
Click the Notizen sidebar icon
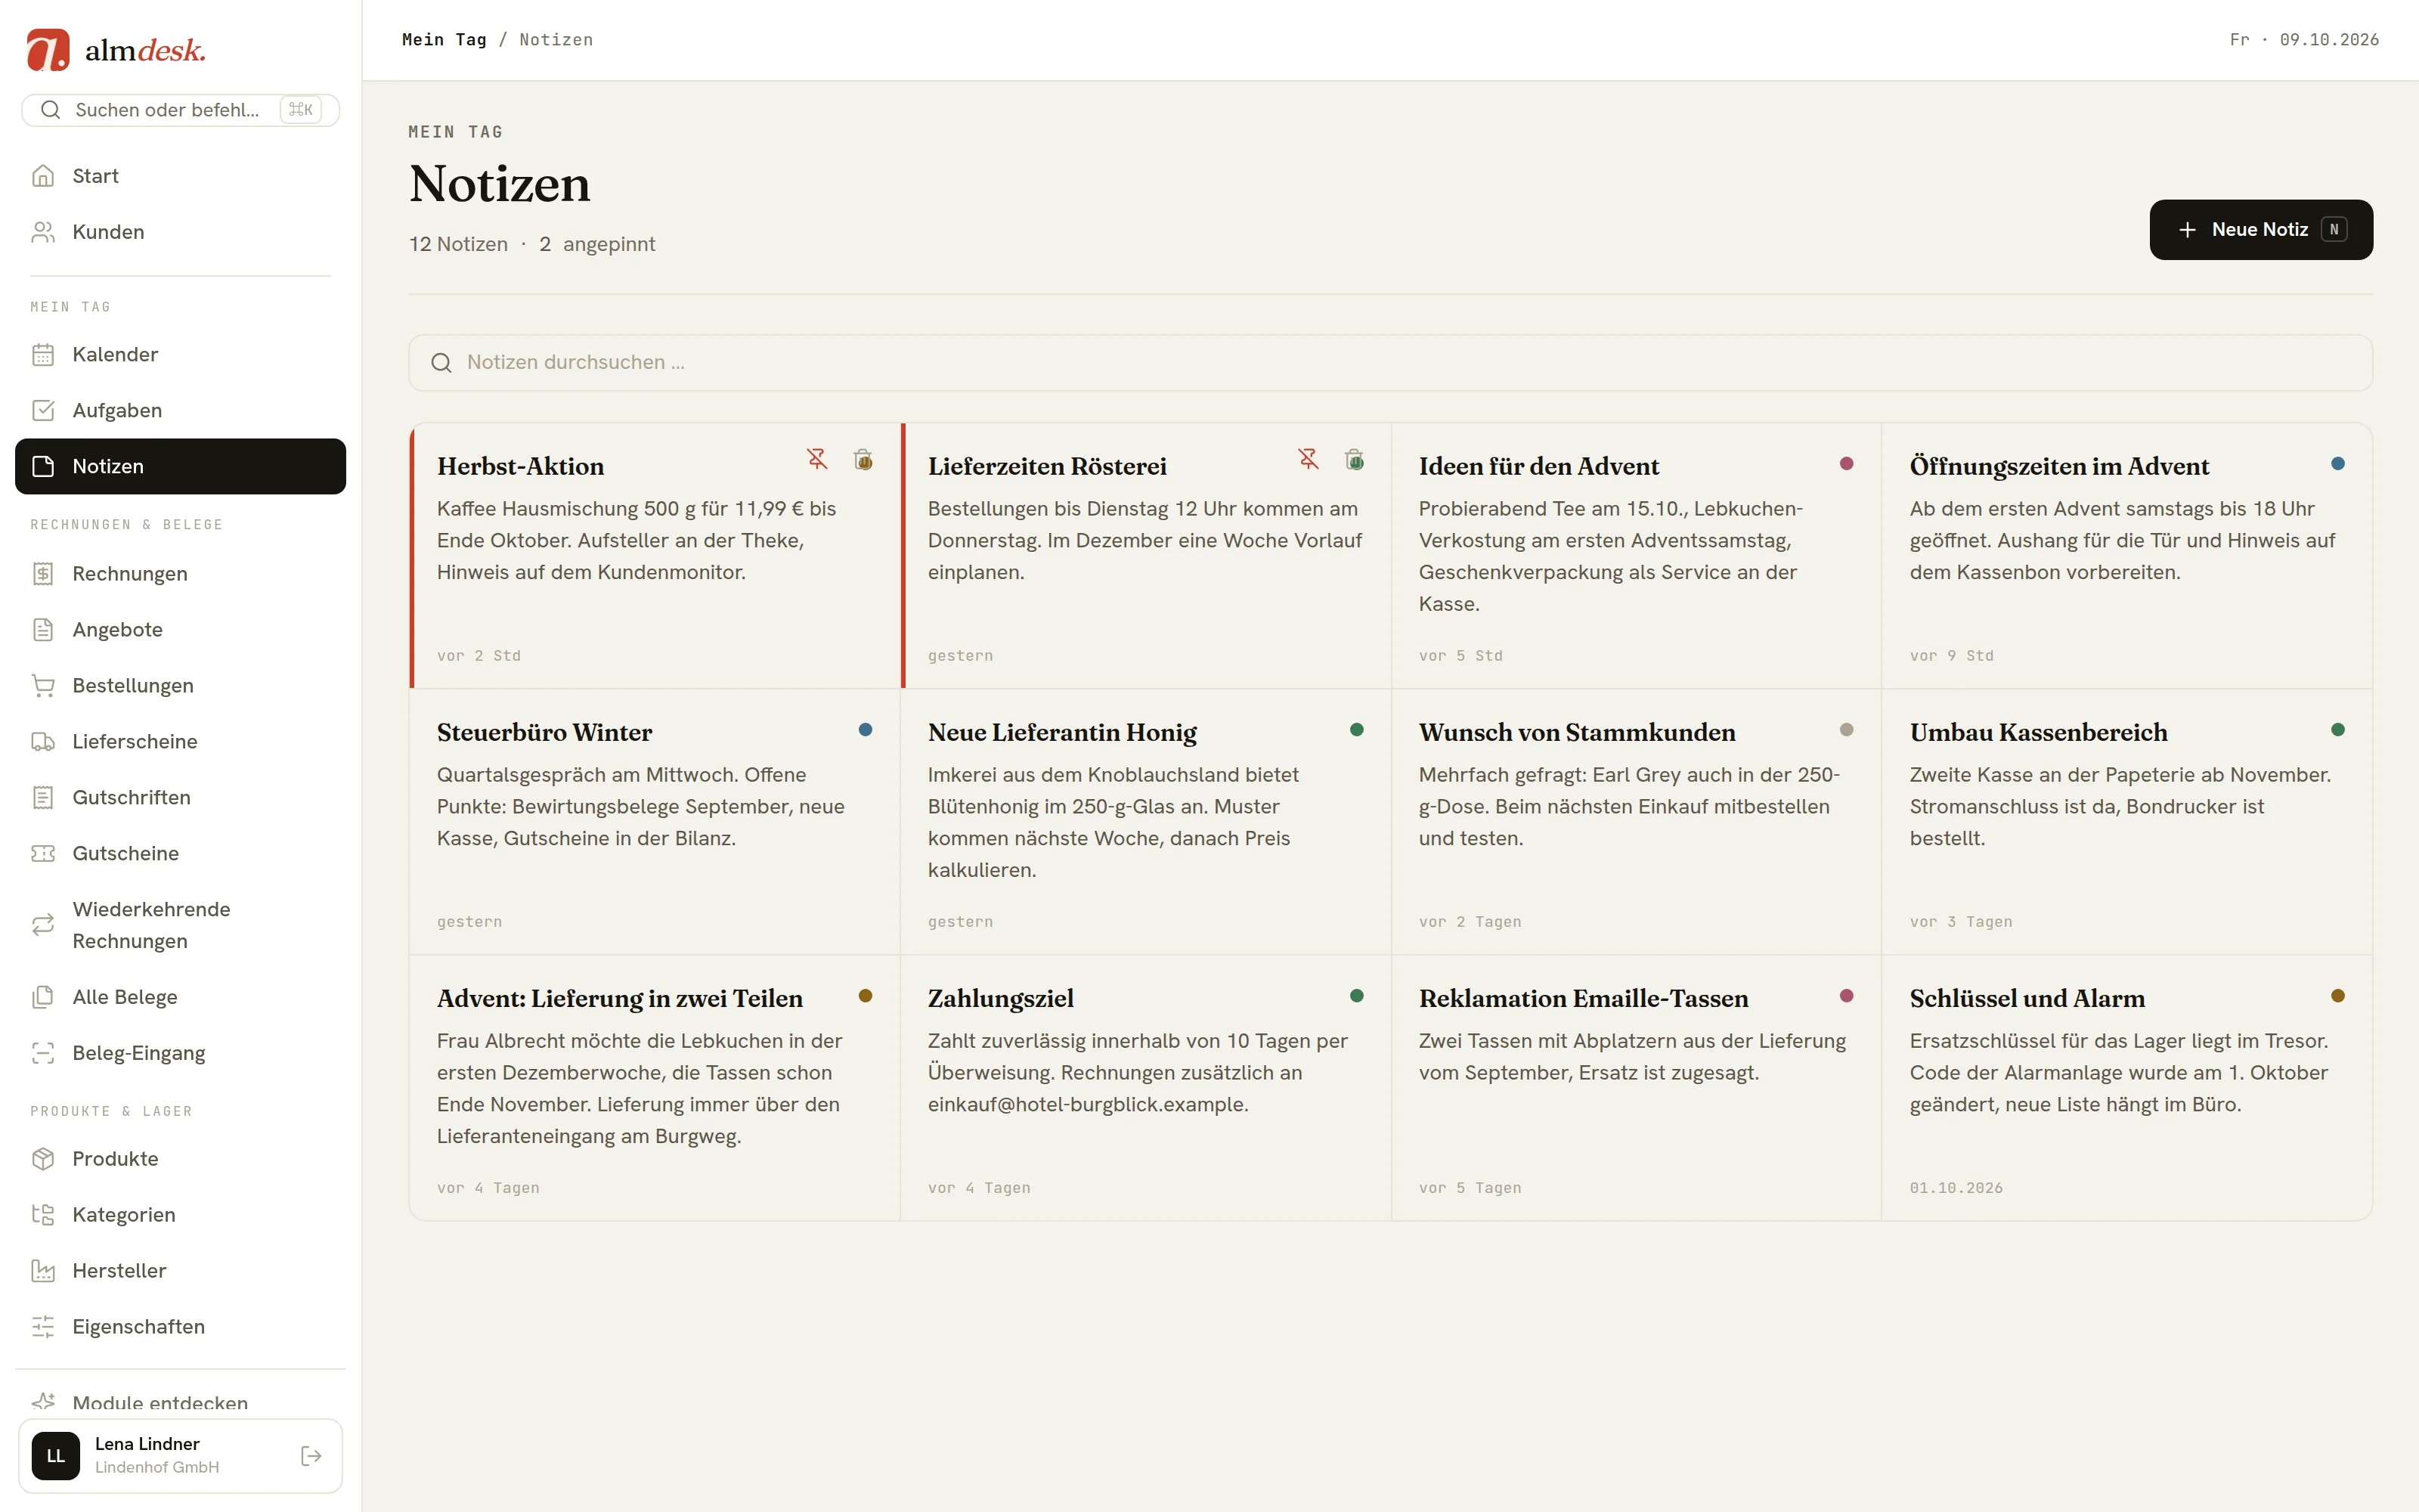43,466
